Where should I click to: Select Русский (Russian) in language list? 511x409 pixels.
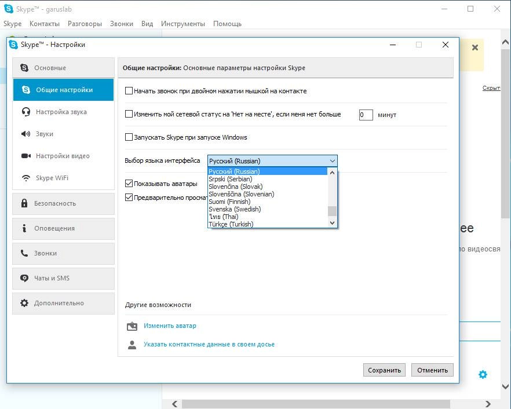tap(268, 171)
